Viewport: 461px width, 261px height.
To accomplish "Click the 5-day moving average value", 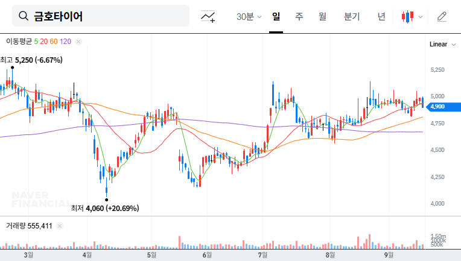I will coord(36,42).
